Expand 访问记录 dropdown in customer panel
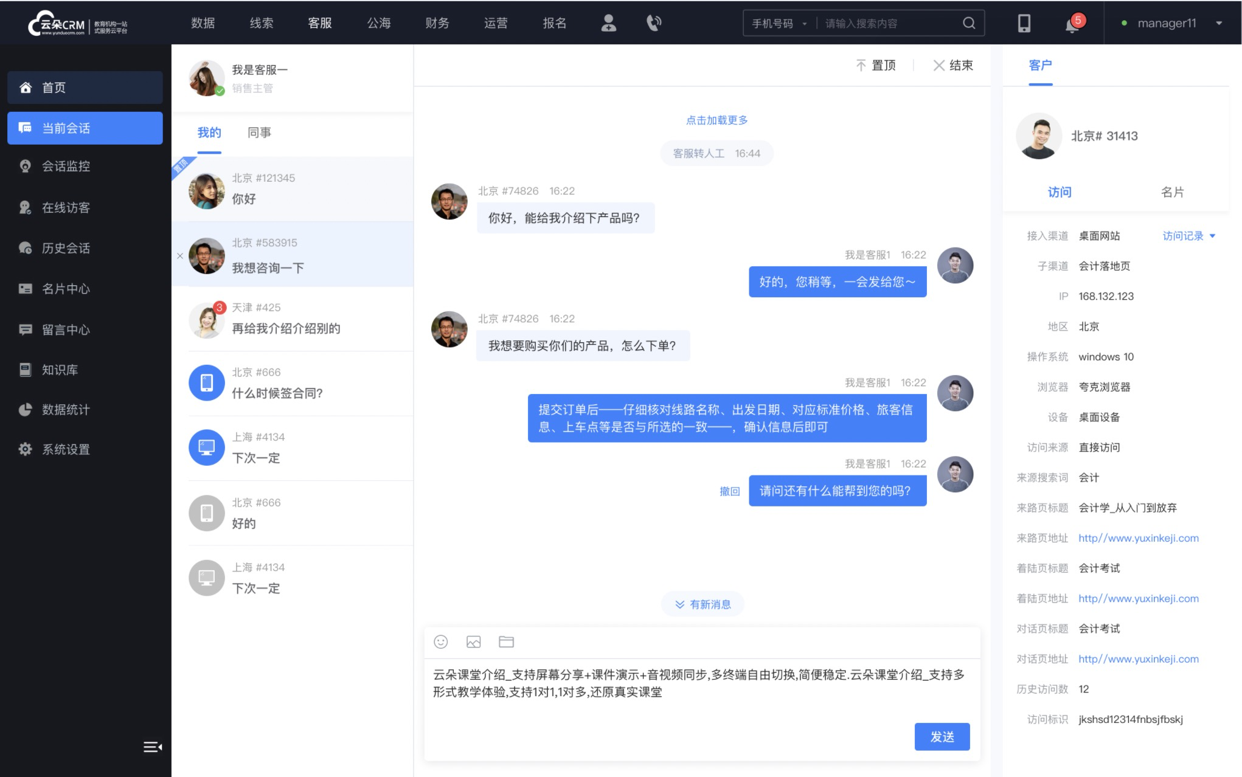Viewport: 1242px width, 777px height. [x=1188, y=237]
